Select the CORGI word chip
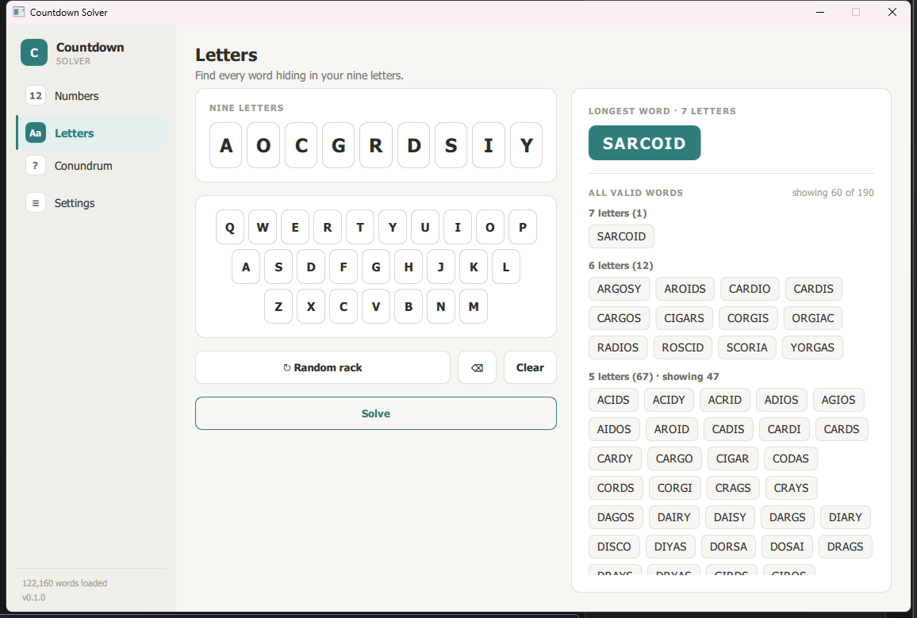917x618 pixels. tap(674, 488)
